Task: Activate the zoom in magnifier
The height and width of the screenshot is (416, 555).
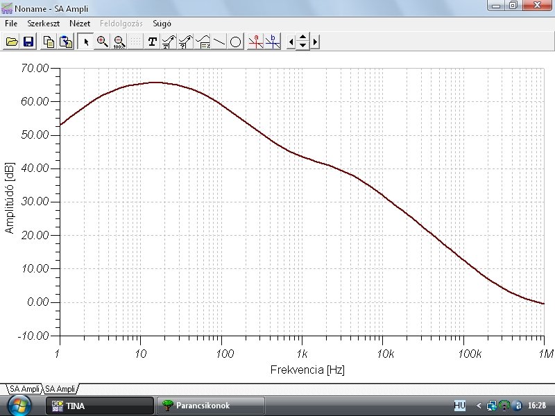Action: [x=102, y=42]
